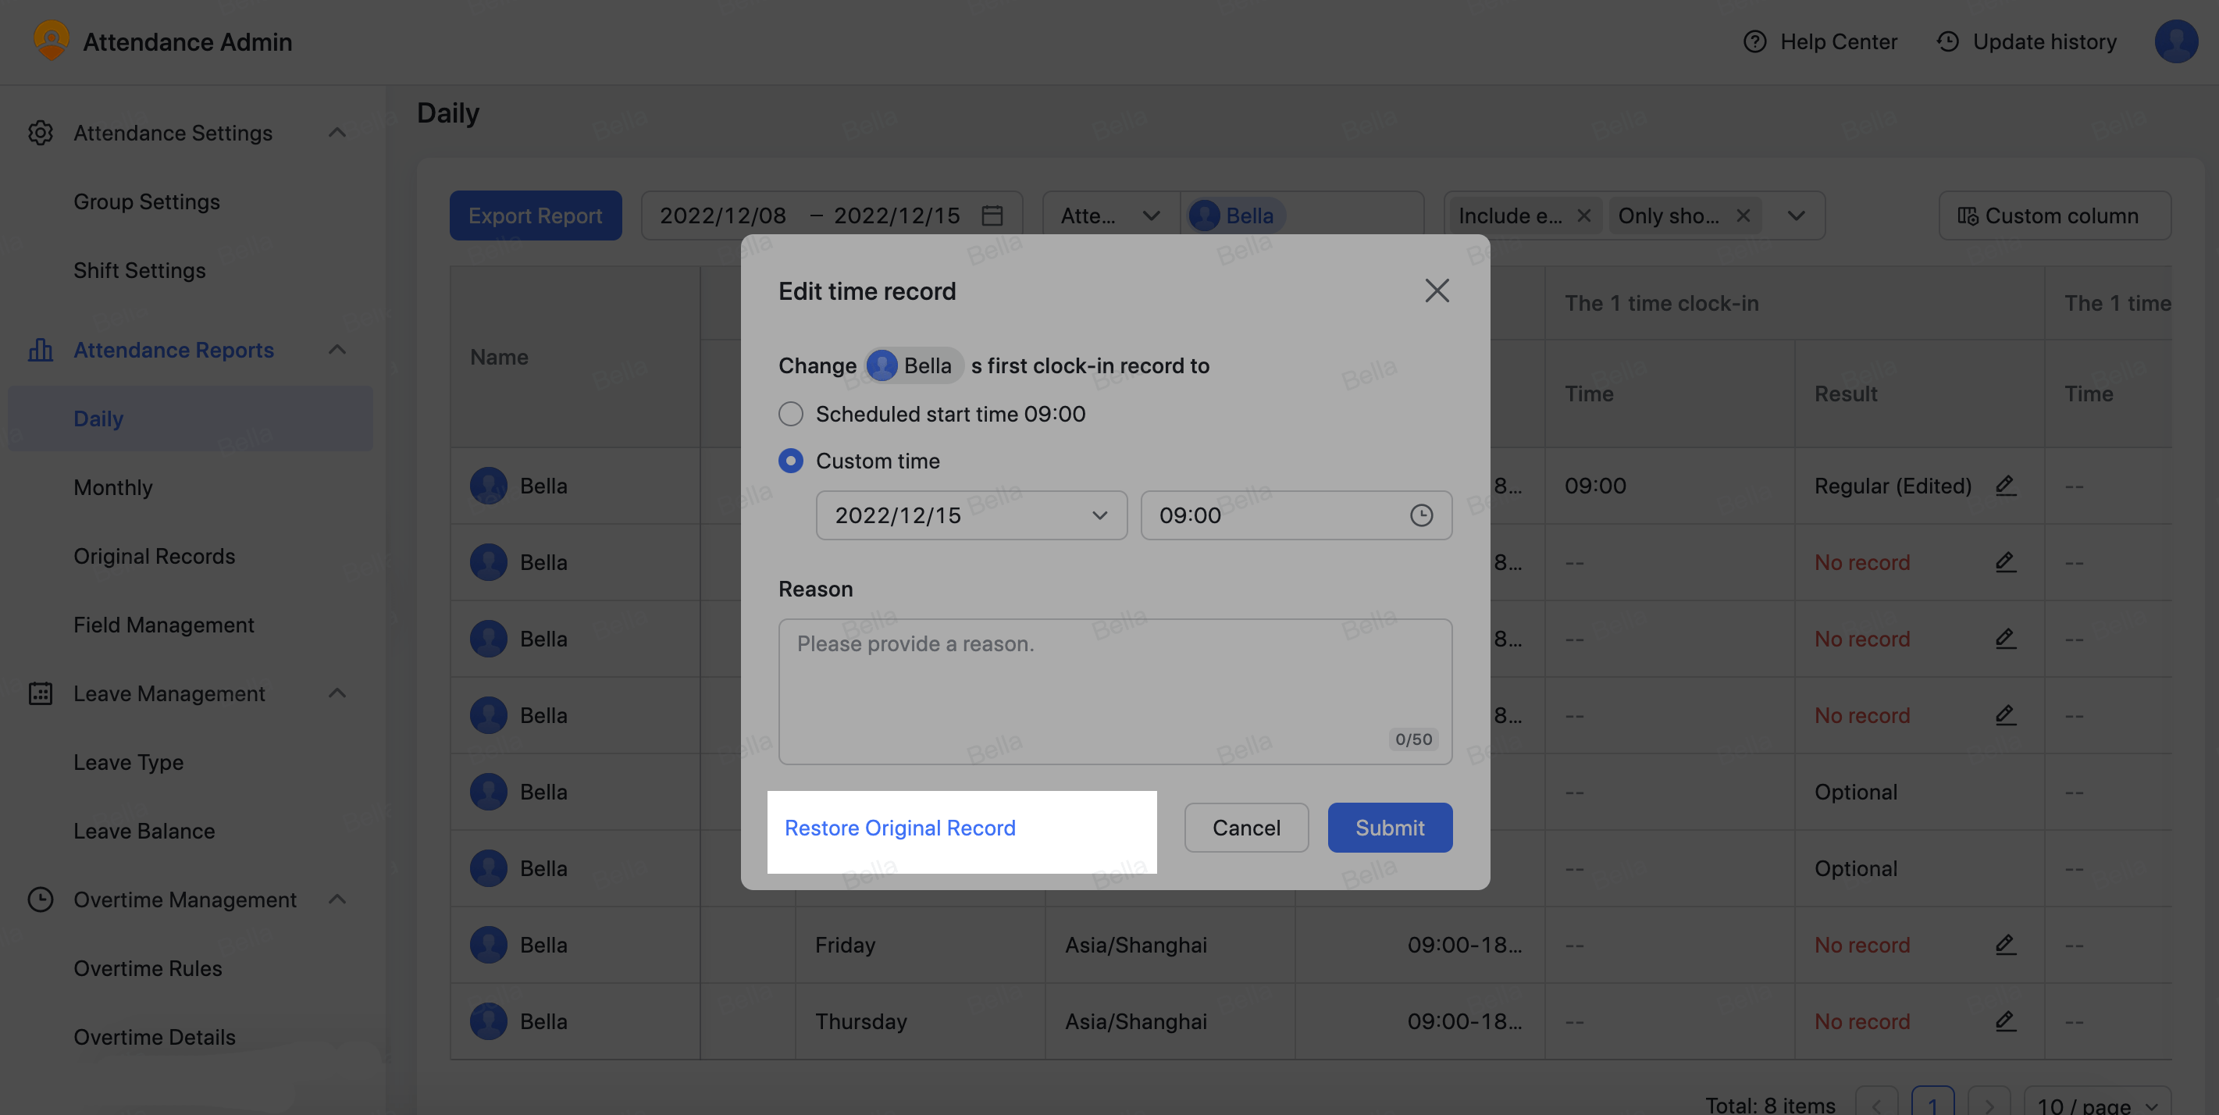Open Custom column settings

click(x=2055, y=216)
